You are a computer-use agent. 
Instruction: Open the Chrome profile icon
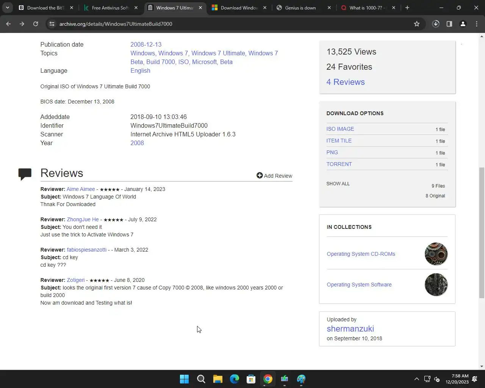click(463, 24)
